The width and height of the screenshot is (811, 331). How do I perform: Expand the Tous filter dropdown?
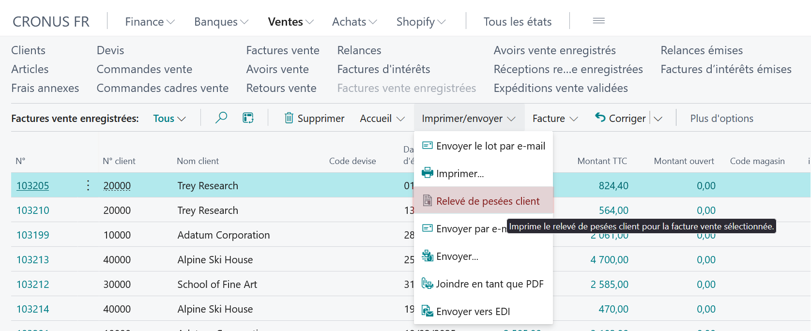pyautogui.click(x=169, y=119)
